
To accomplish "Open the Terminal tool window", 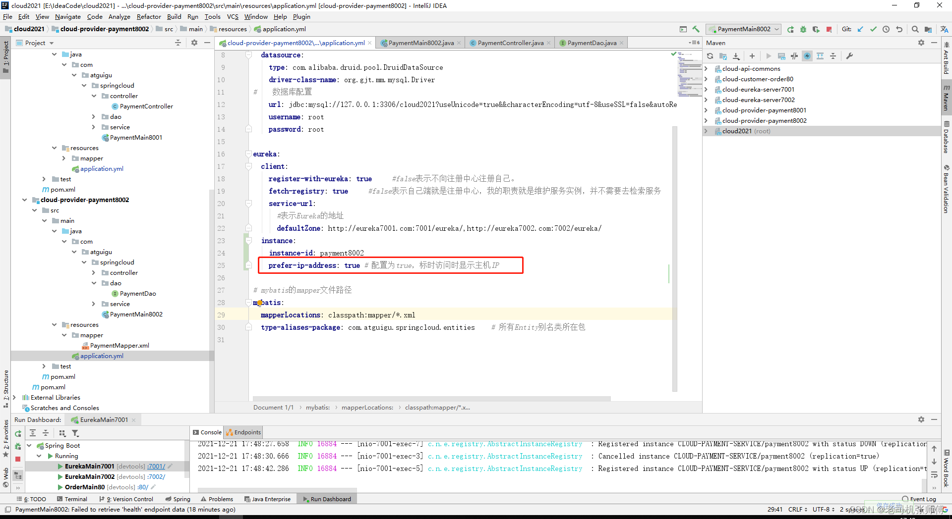I will tap(72, 499).
